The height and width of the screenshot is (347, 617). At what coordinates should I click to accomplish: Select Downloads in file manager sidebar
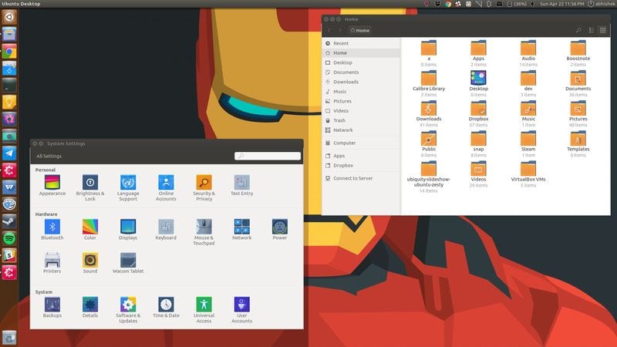(x=361, y=82)
